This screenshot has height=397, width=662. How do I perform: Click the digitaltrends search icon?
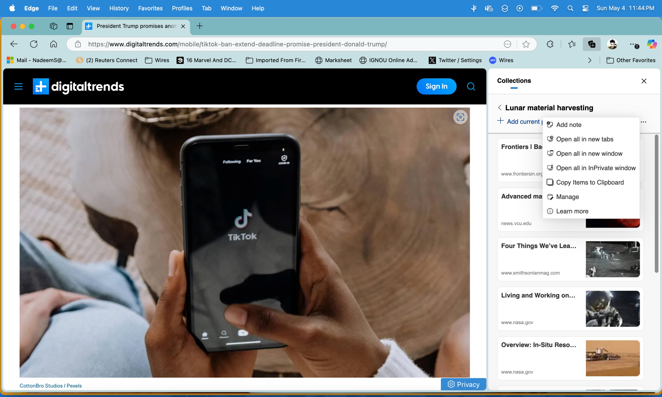tap(471, 86)
